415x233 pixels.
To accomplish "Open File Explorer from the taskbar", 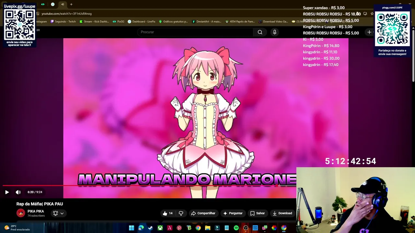I will (207, 228).
